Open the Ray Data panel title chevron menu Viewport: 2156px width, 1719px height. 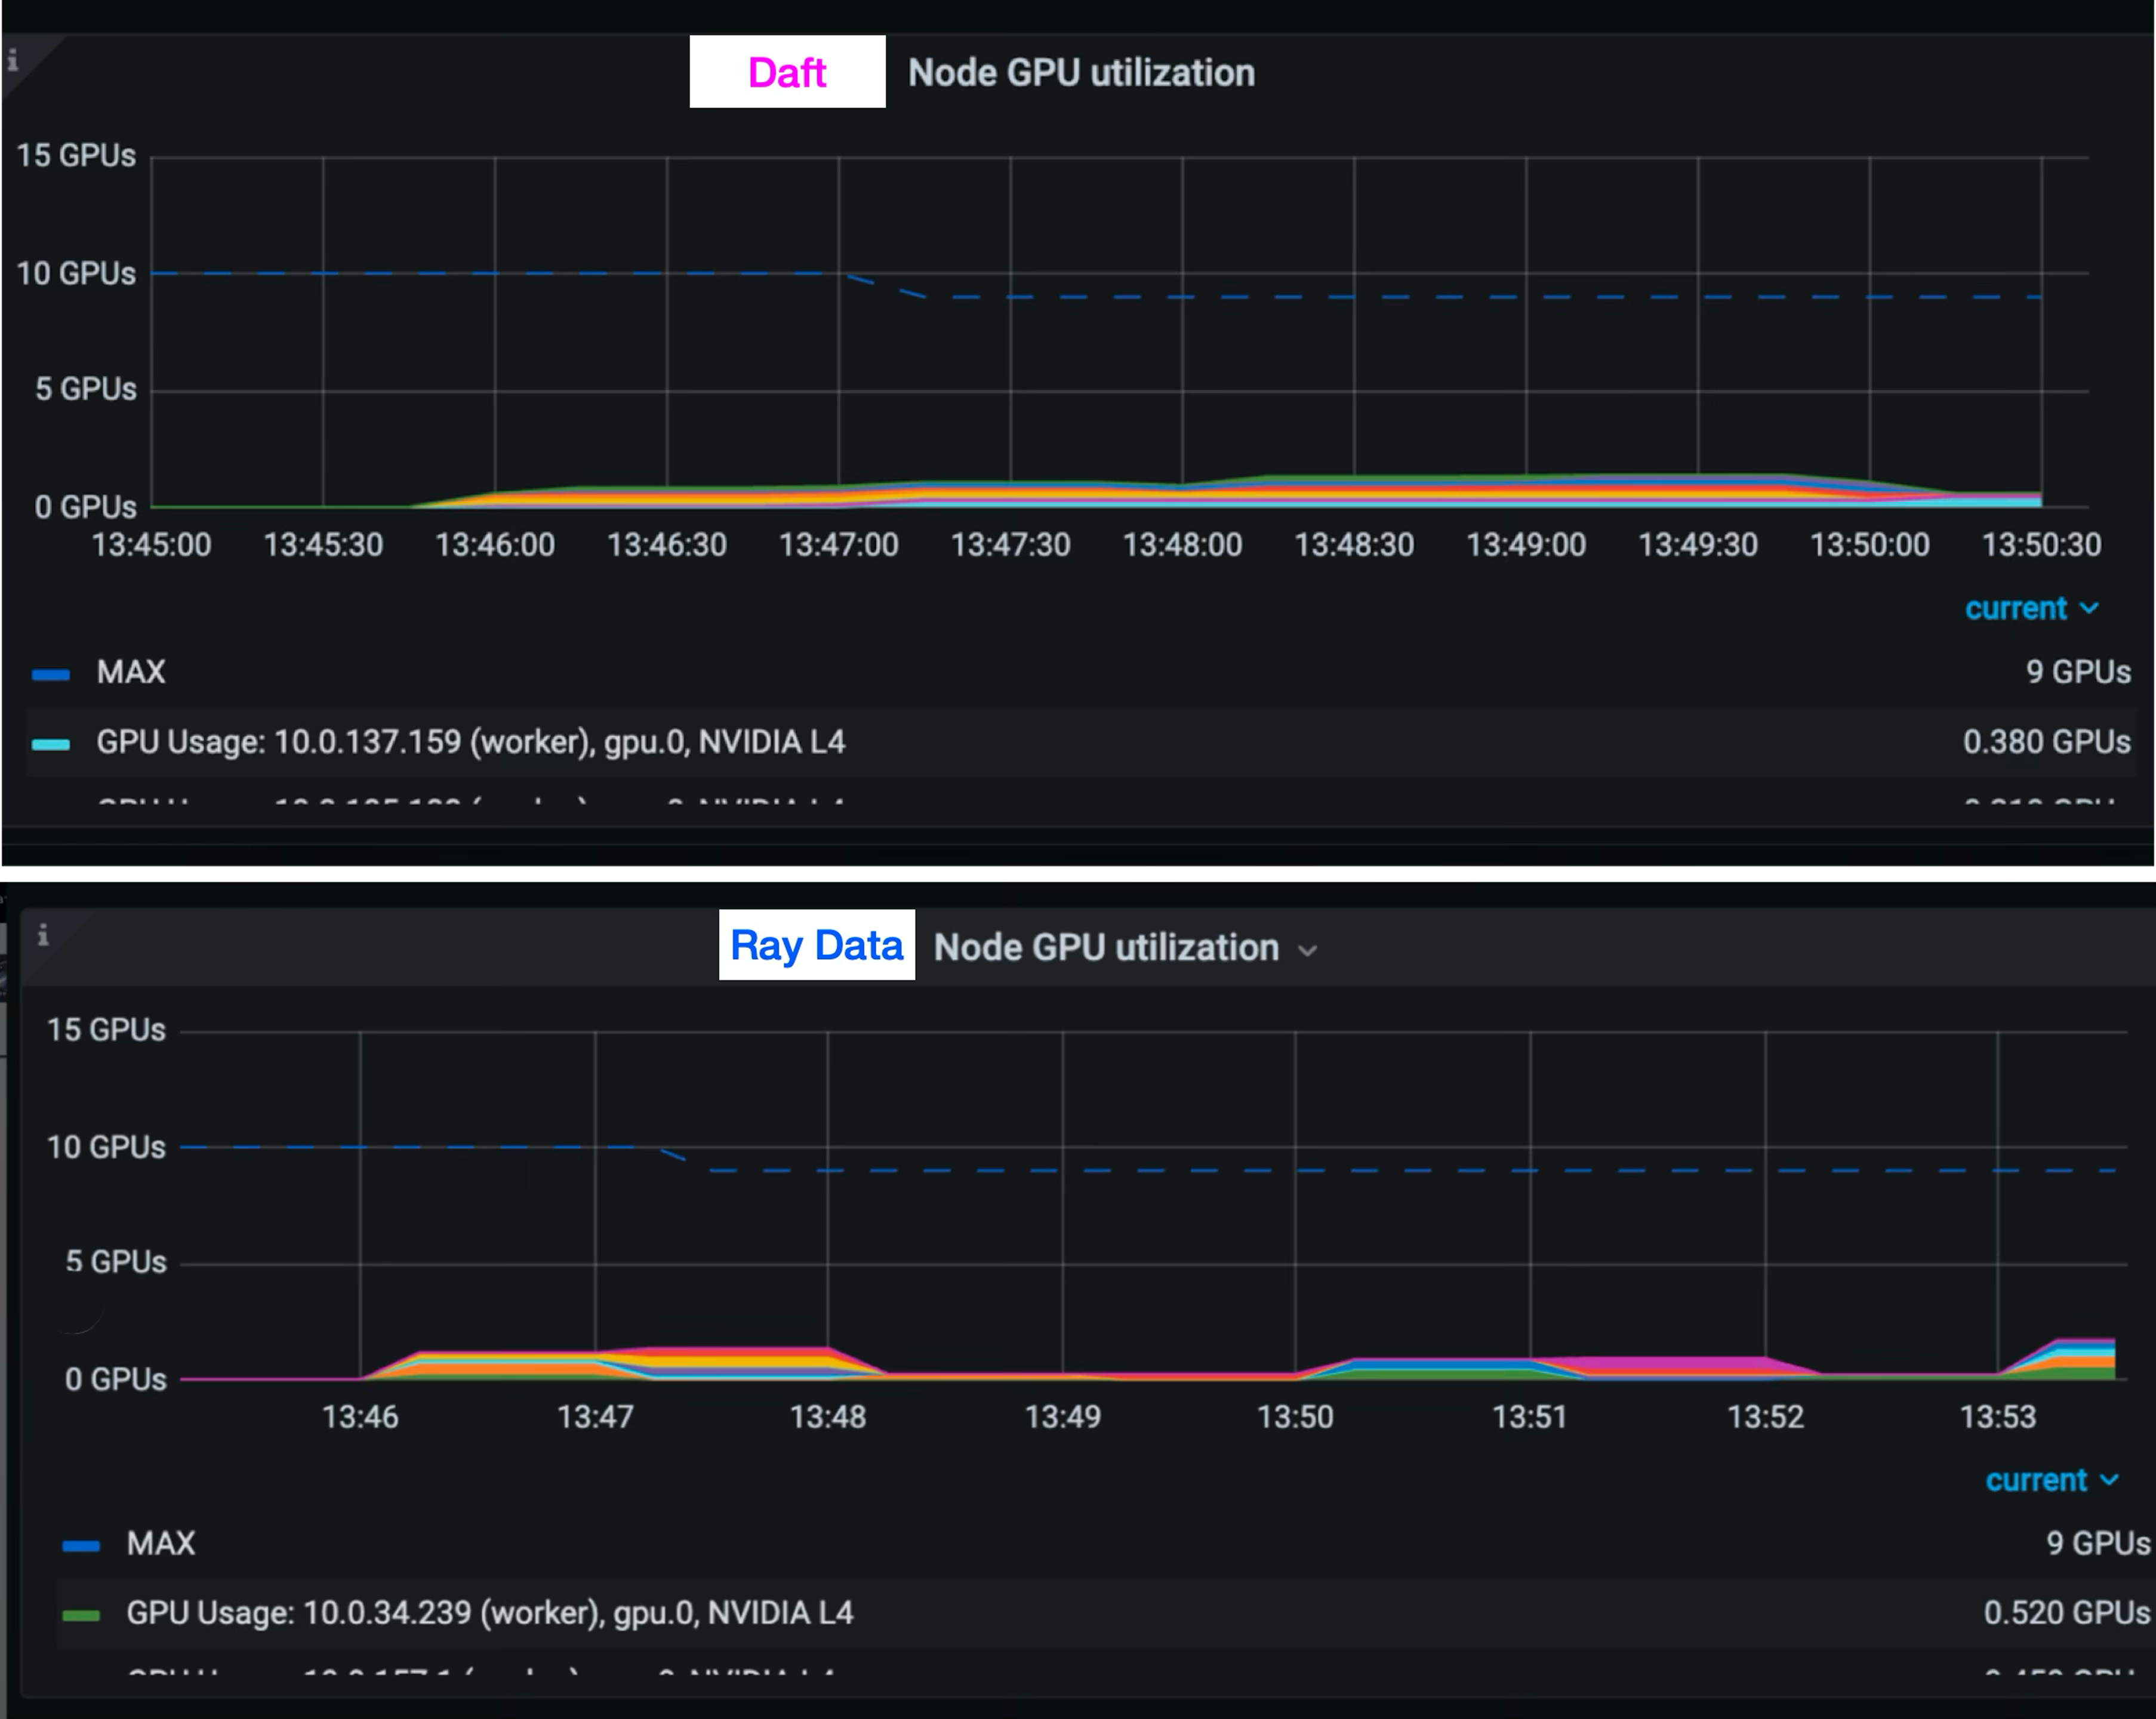[1307, 950]
